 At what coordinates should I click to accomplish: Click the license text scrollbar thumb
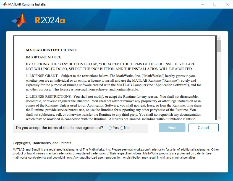pos(219,46)
